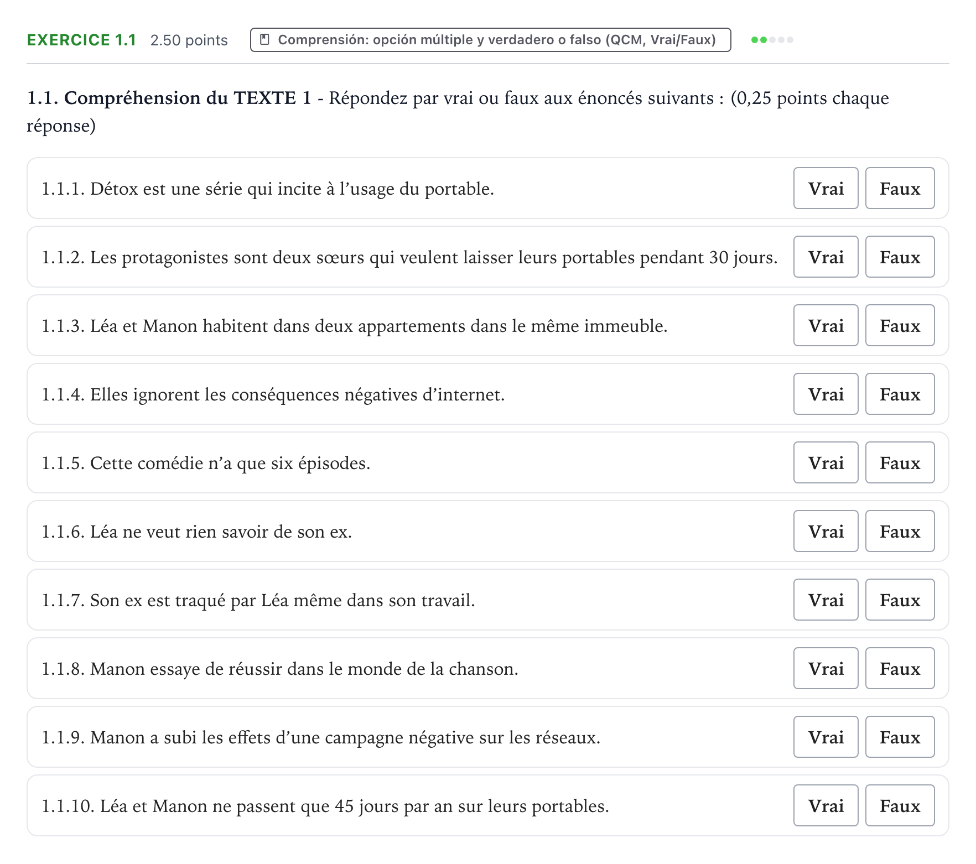Screen dimensions: 976x864
Task: Mark Vrai for statement 1.1.2
Action: click(x=826, y=257)
